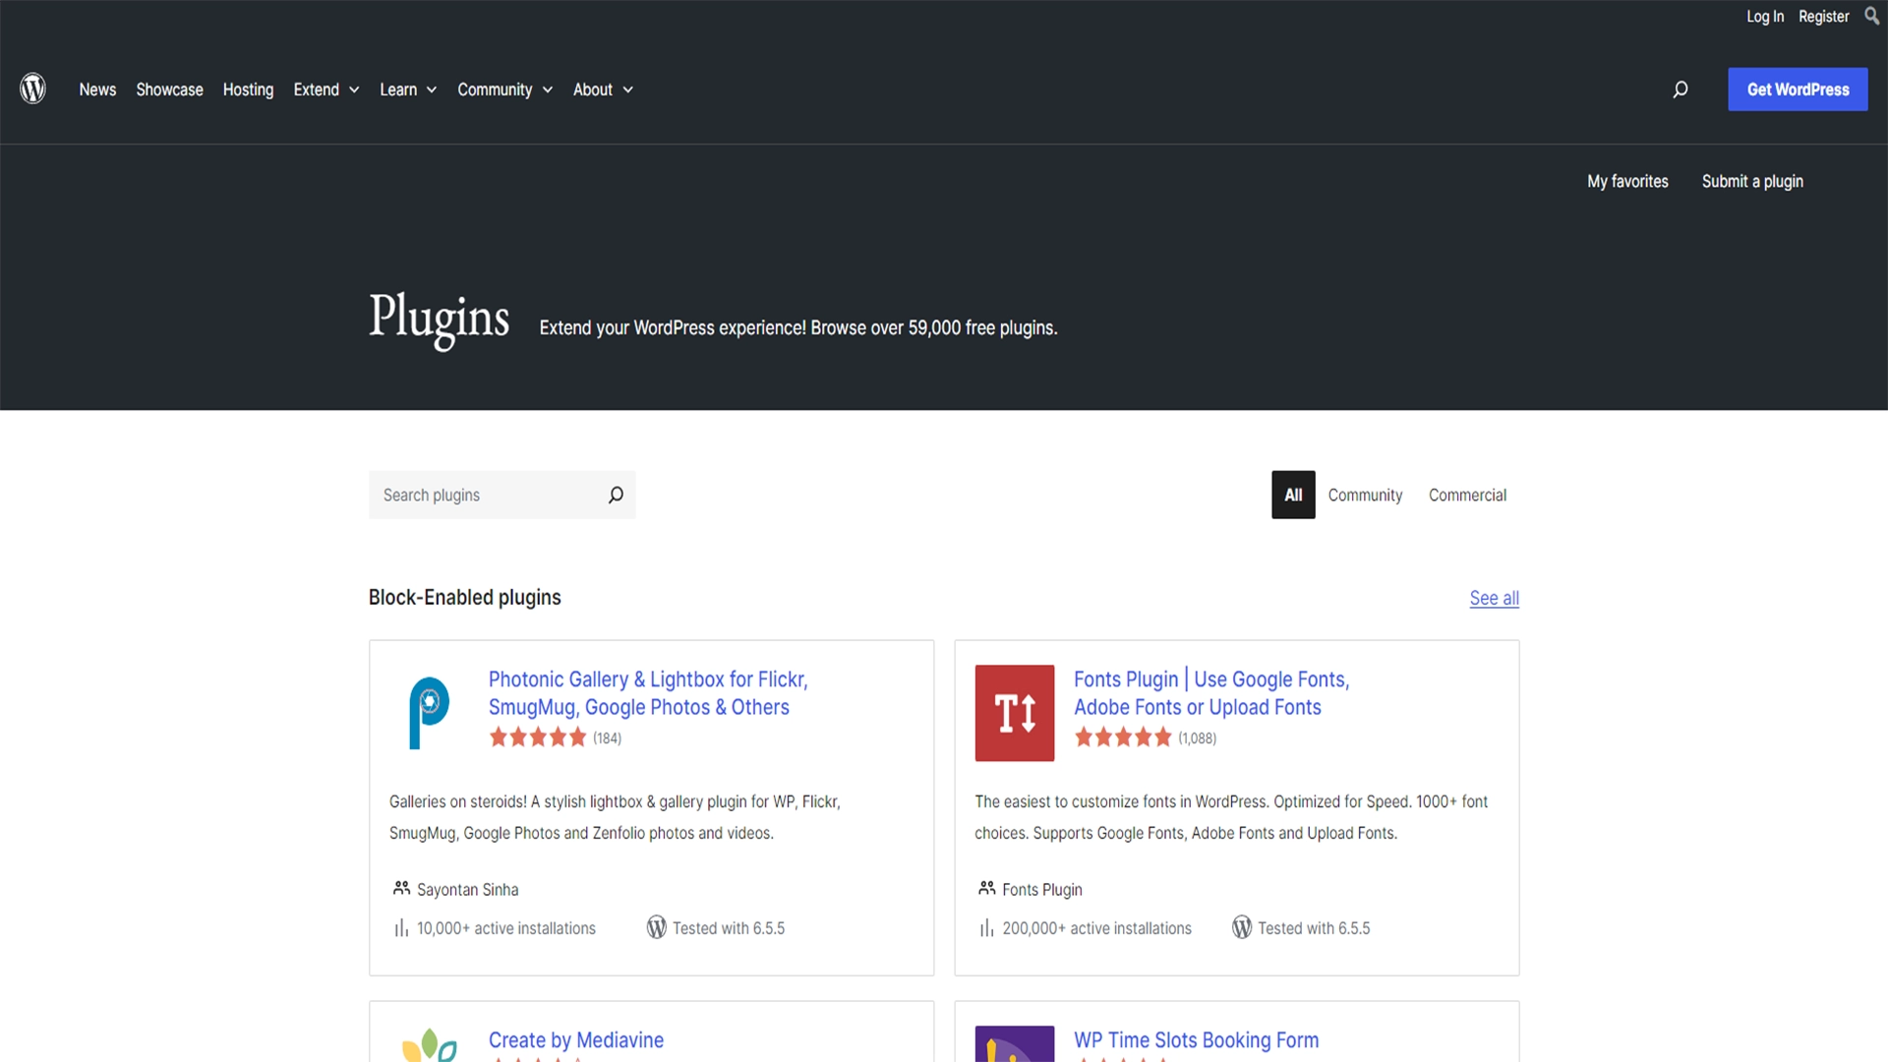This screenshot has height=1062, width=1888.
Task: Click the Block-Enabled plugins heading
Action: 464,597
